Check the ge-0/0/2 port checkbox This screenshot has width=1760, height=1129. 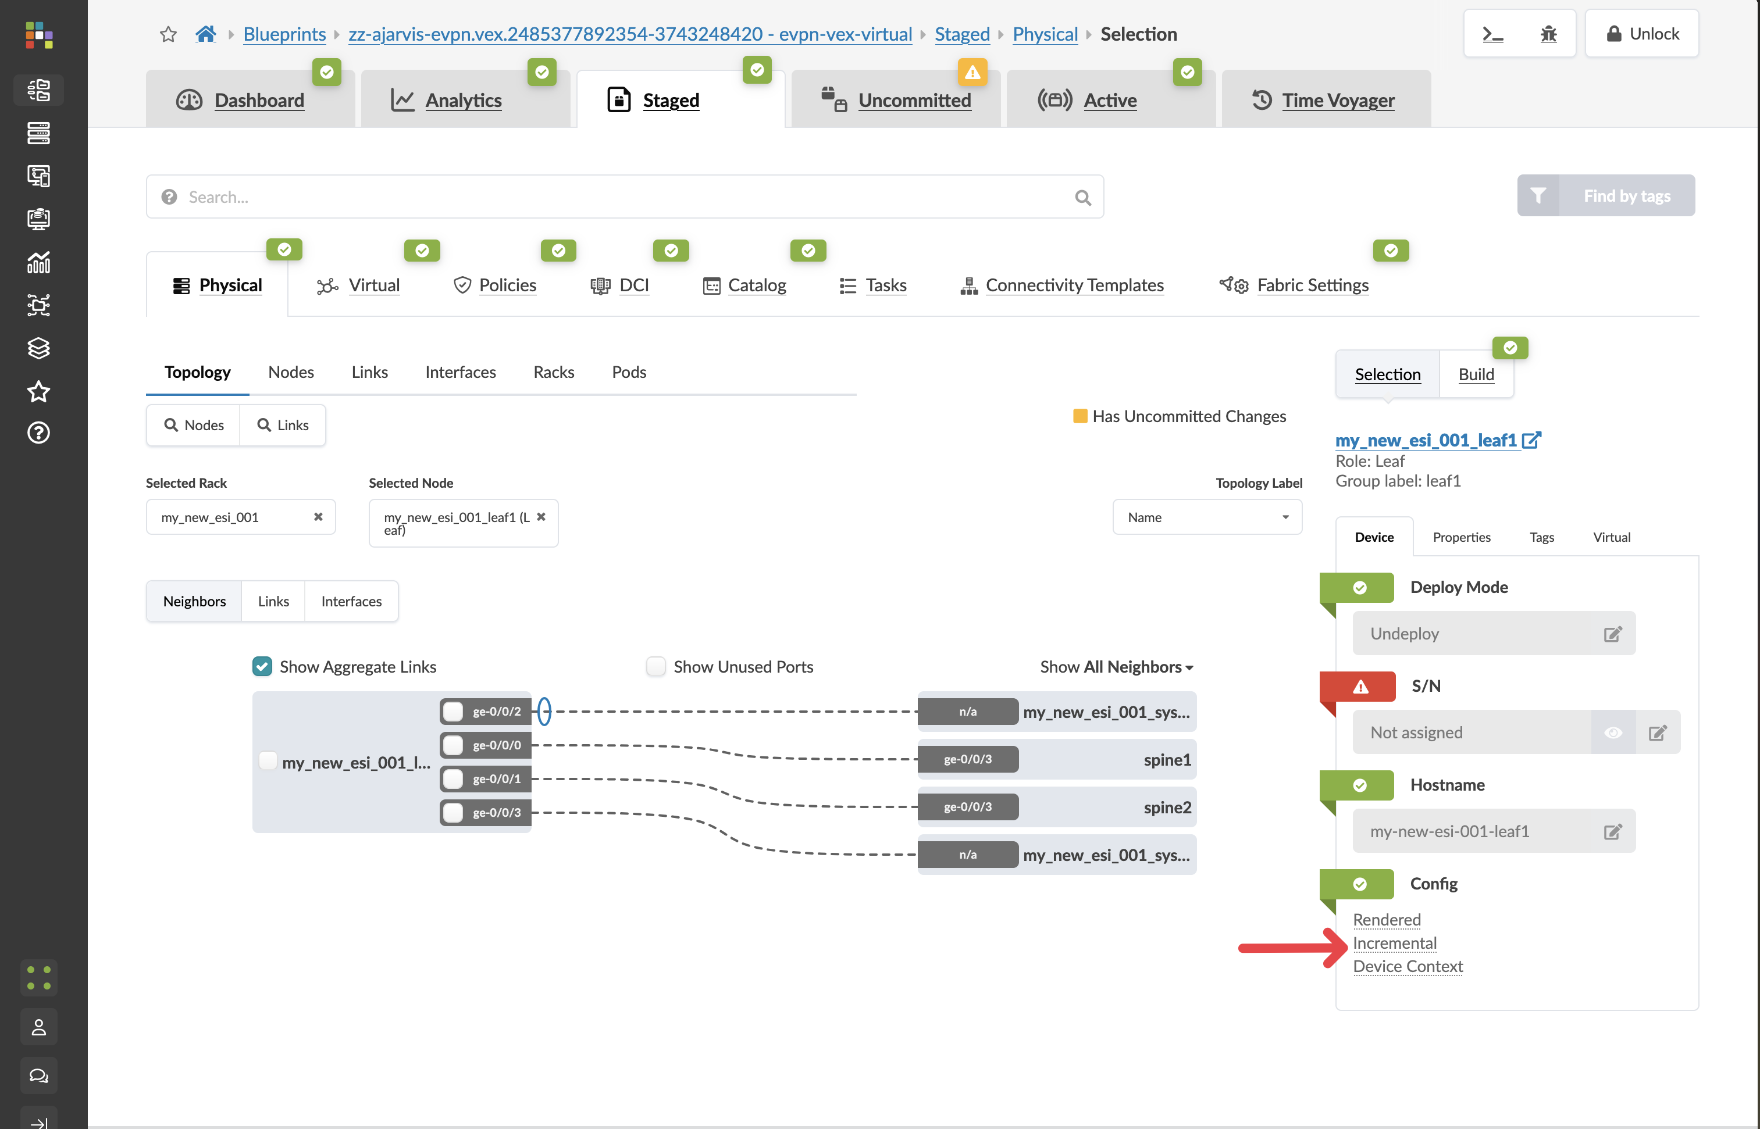(x=453, y=710)
